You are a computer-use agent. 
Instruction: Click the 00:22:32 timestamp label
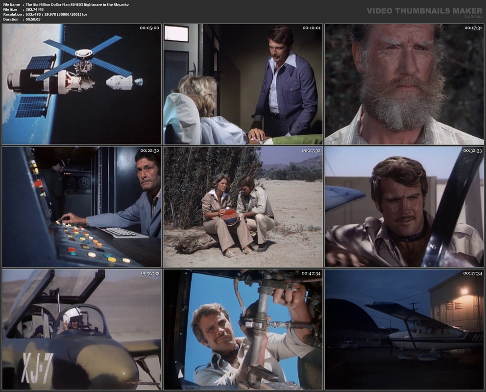[150, 150]
